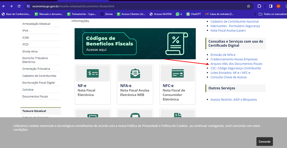Reload the page with the refresh icon
This screenshot has width=287, height=148.
click(19, 6)
